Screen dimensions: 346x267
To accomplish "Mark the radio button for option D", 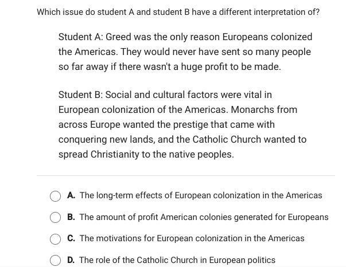I will pos(55,260).
